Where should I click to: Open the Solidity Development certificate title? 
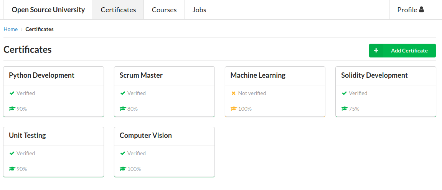(x=374, y=75)
